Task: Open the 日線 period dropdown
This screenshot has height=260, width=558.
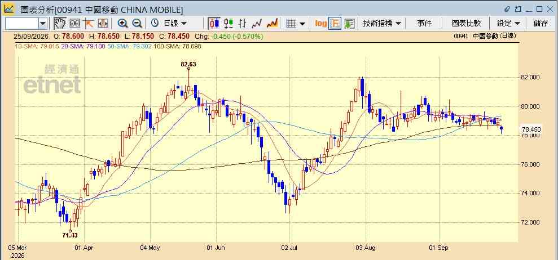Action: click(x=175, y=24)
